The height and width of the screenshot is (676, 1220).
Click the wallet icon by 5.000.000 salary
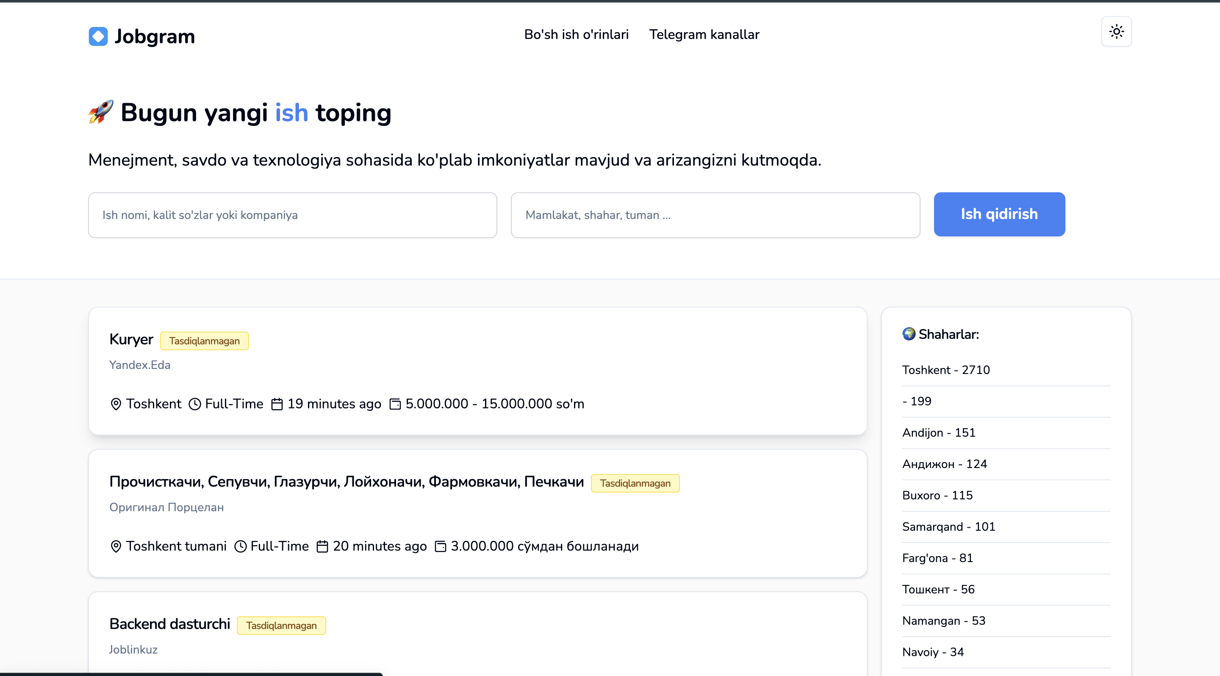pos(395,404)
